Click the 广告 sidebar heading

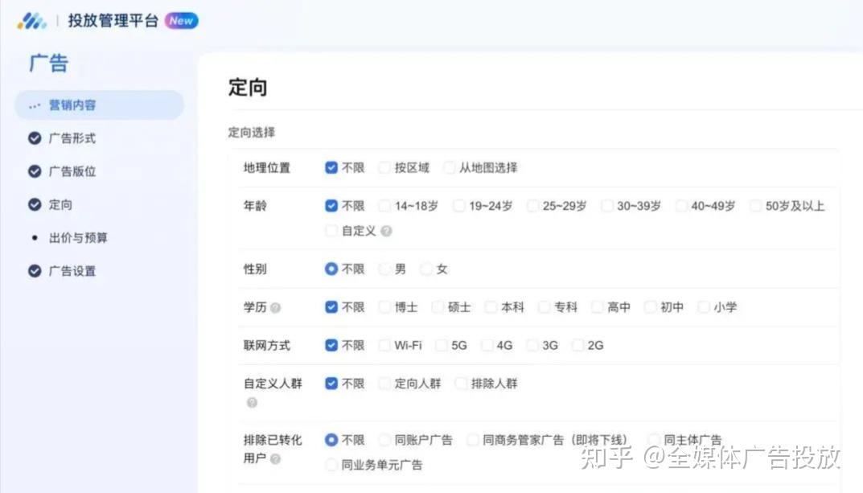[48, 64]
